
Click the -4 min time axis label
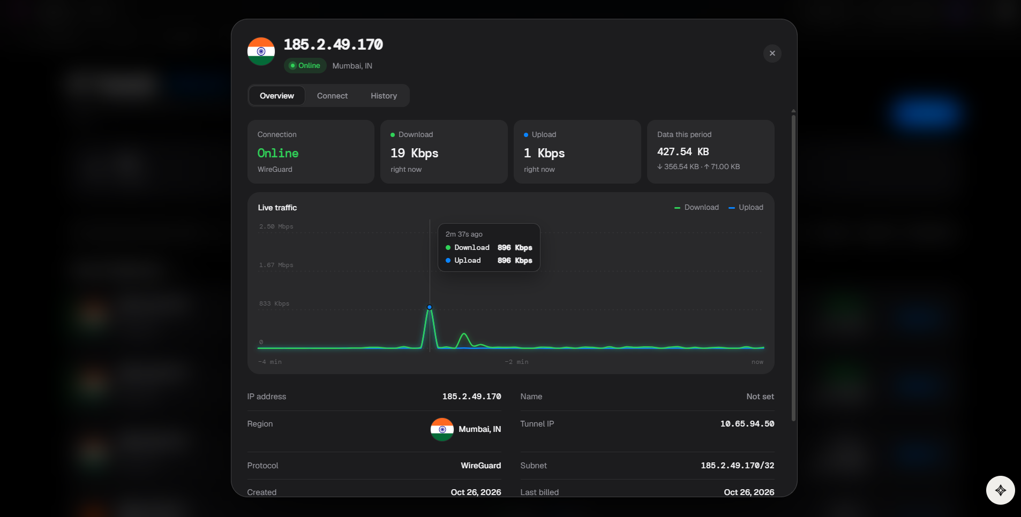(270, 362)
